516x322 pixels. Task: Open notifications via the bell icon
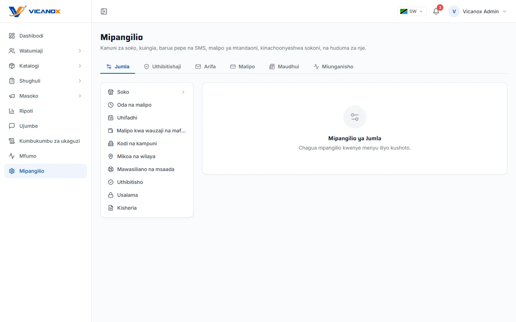tap(436, 11)
